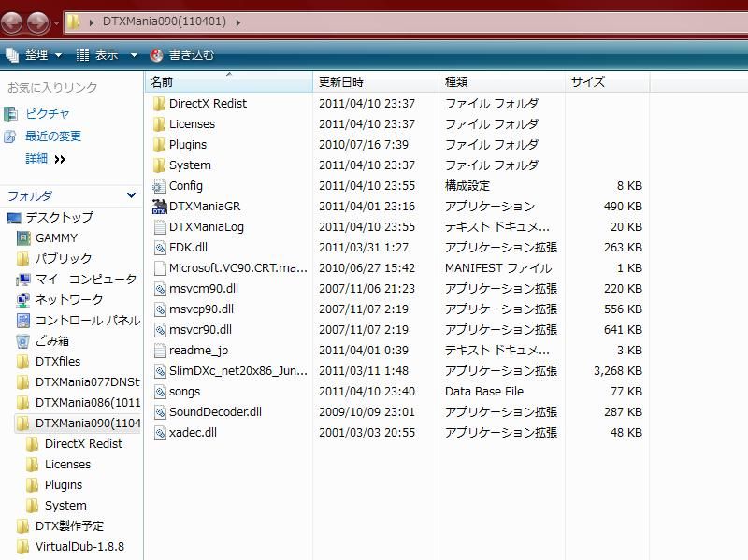Open the Config configuration file
The width and height of the screenshot is (748, 560).
pyautogui.click(x=184, y=186)
